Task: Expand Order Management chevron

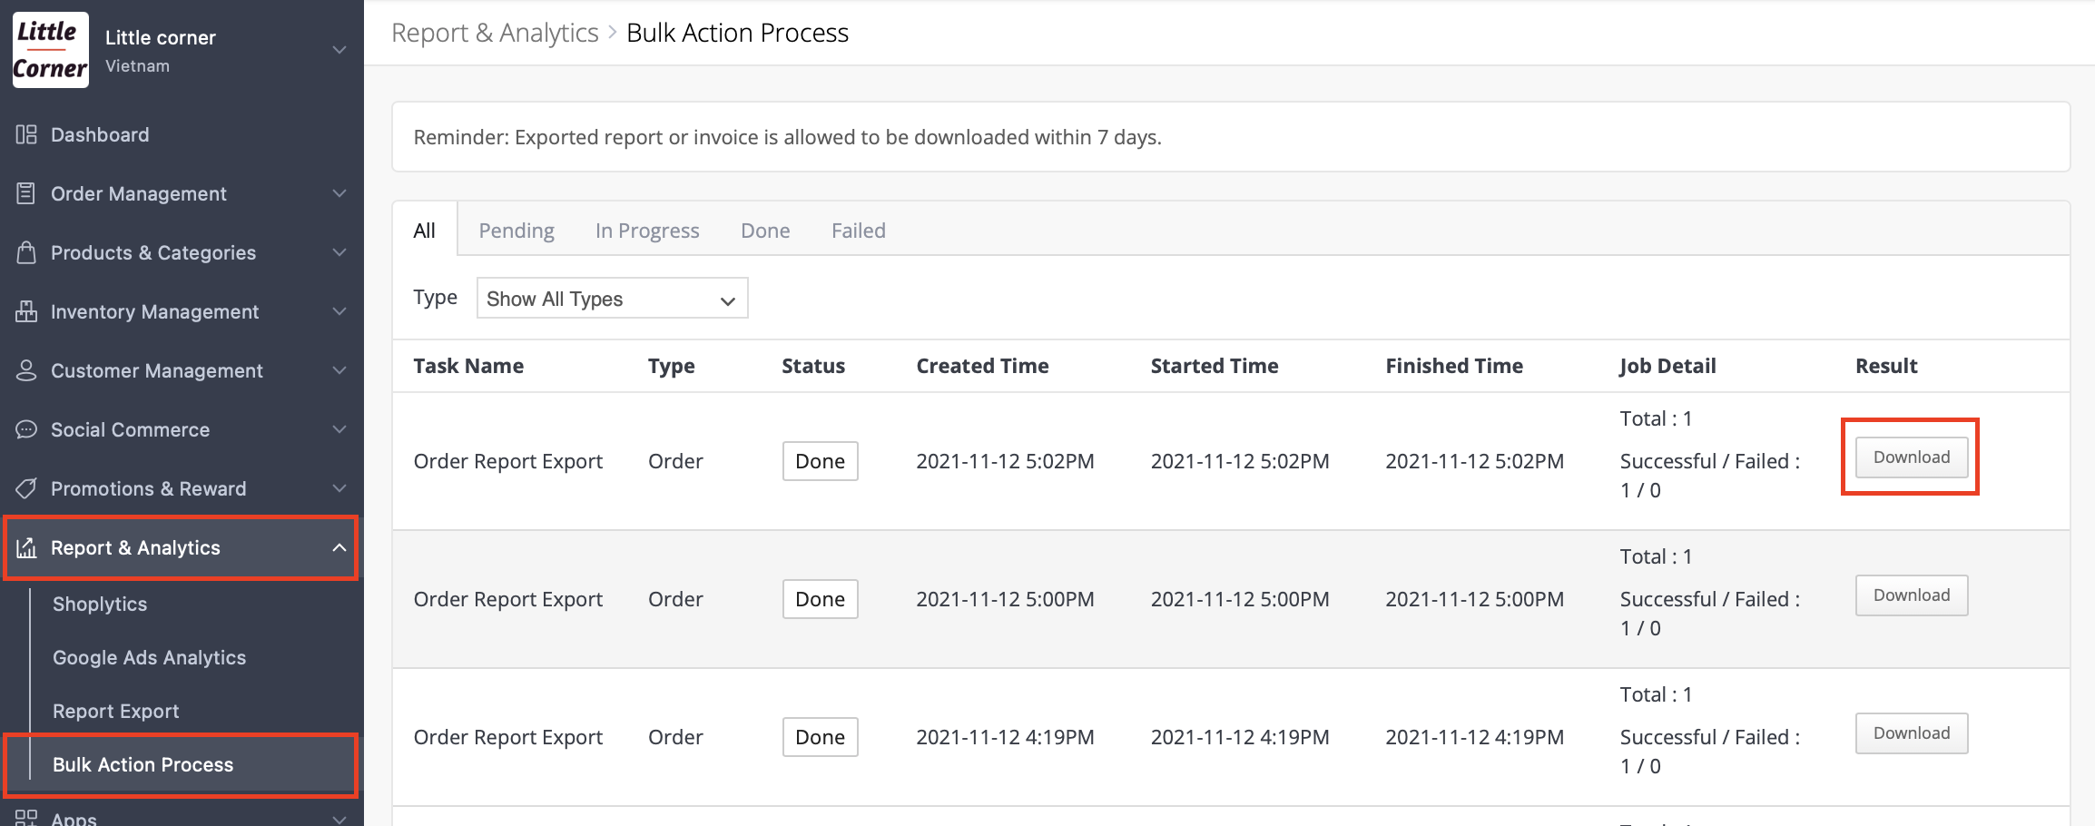Action: [x=339, y=193]
